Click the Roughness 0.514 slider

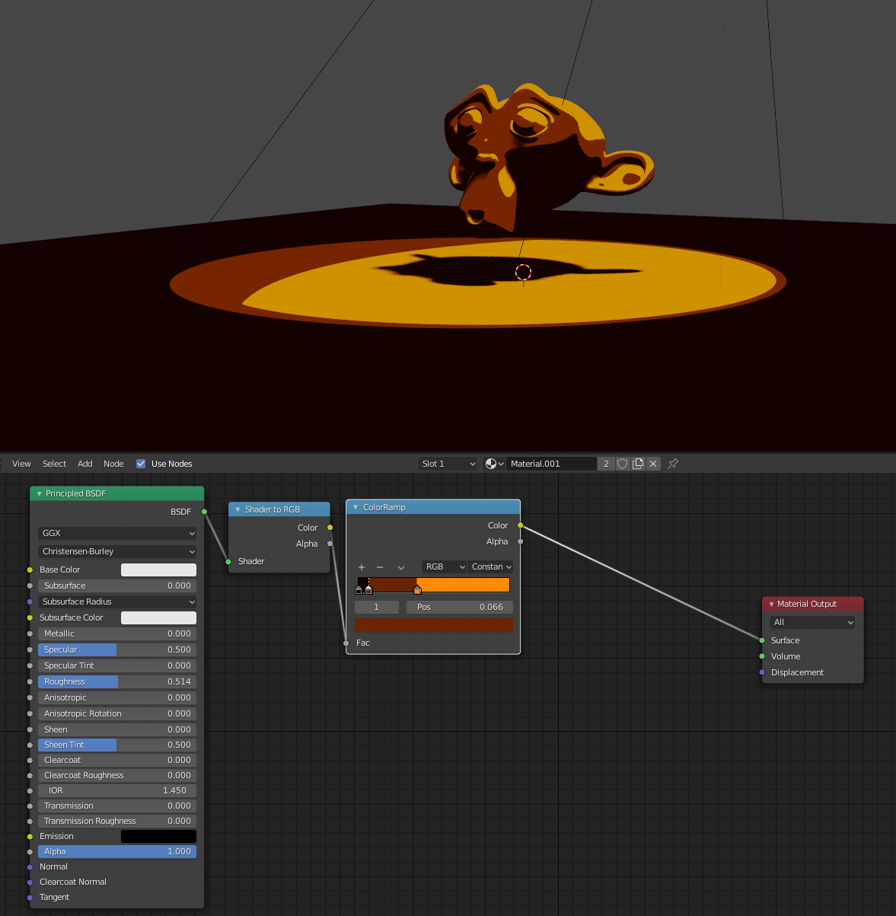117,681
